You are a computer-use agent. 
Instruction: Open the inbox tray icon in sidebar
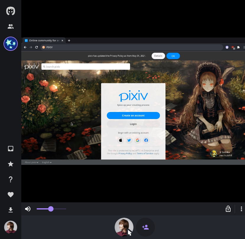[x=11, y=149]
